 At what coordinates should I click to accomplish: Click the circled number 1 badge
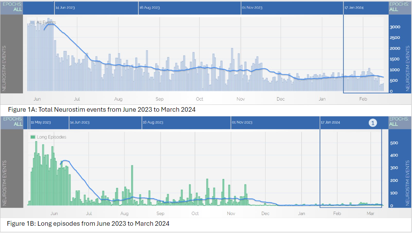(373, 122)
